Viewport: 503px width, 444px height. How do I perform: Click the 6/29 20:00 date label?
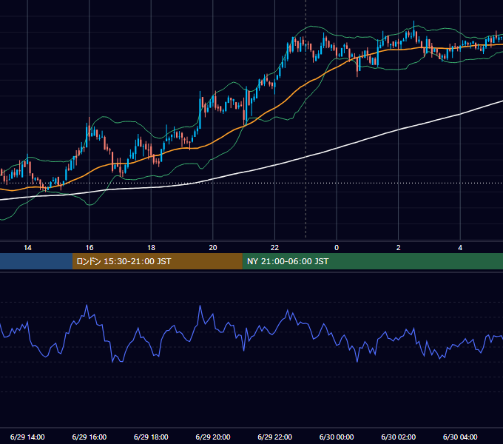pos(213,437)
